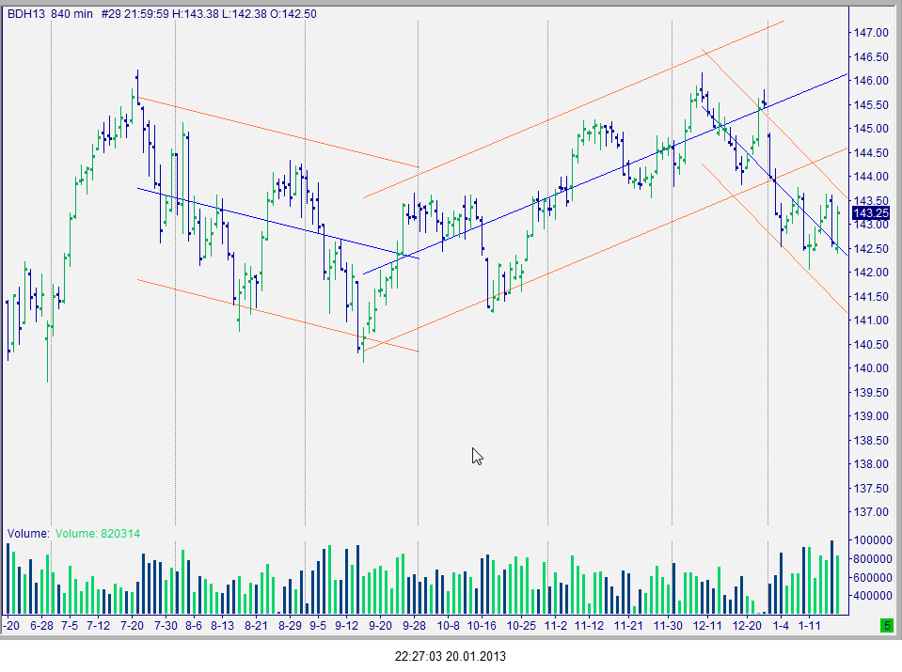Click the 400000 volume axis label
This screenshot has width=902, height=672.
(x=873, y=596)
